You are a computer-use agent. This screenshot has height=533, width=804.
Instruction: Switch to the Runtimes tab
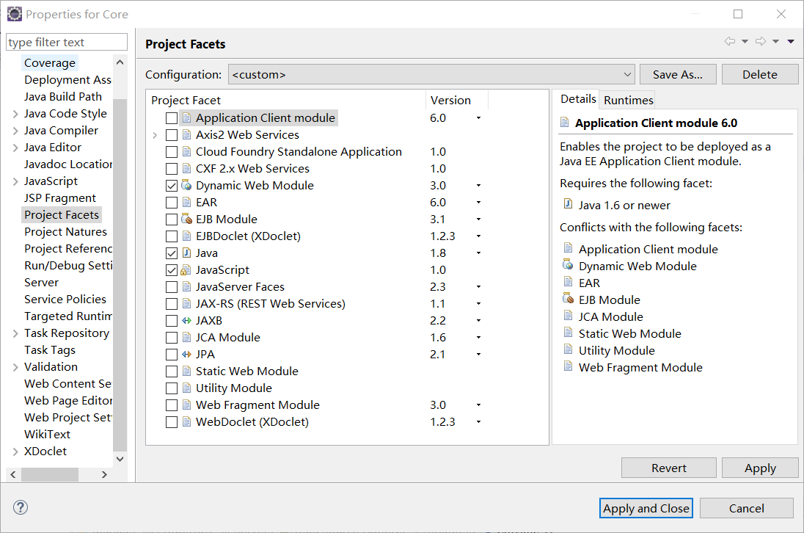(x=628, y=100)
